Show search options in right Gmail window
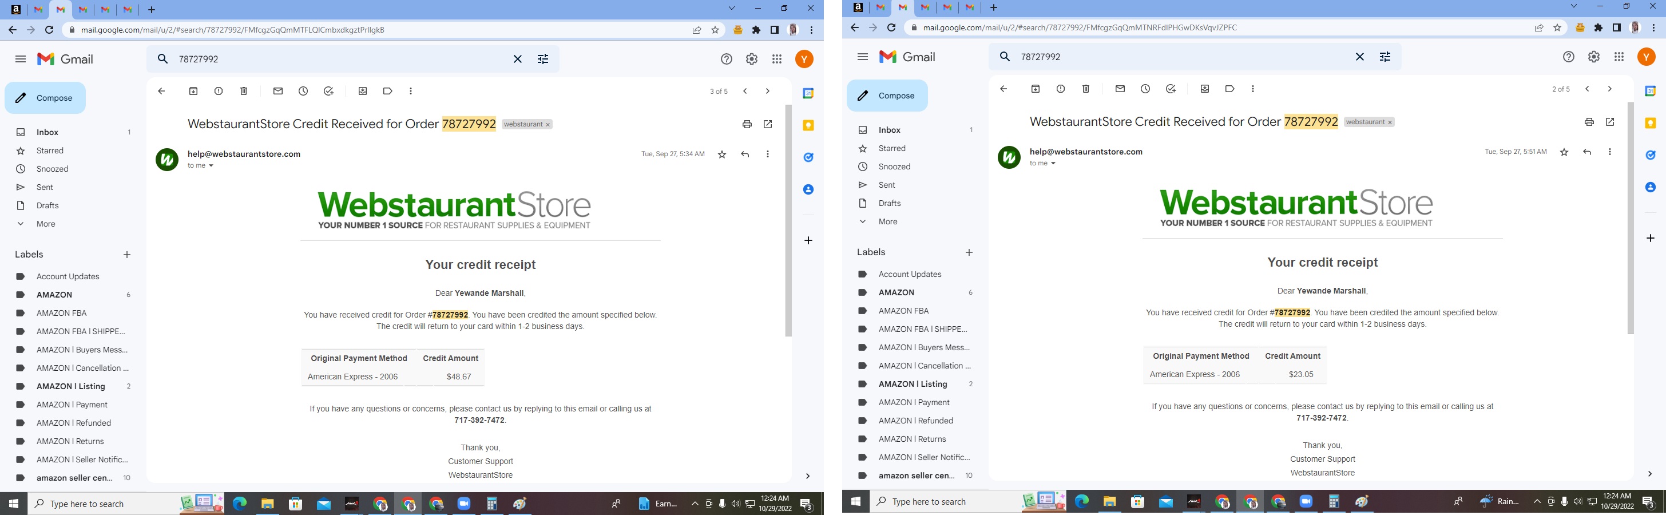This screenshot has width=1666, height=515. 1385,57
